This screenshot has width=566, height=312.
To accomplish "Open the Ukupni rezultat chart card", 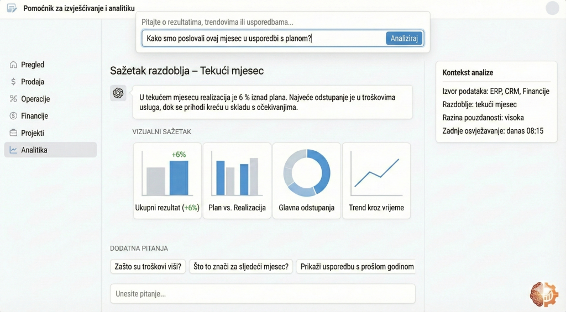I will tap(167, 181).
